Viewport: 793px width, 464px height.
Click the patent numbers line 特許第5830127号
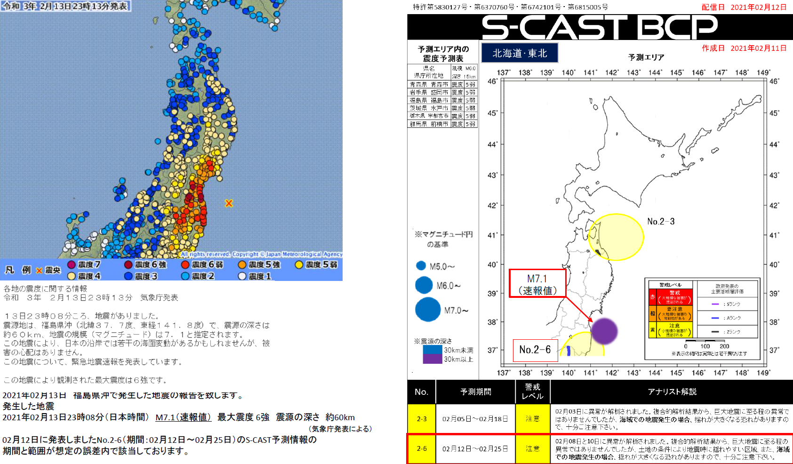(x=510, y=7)
